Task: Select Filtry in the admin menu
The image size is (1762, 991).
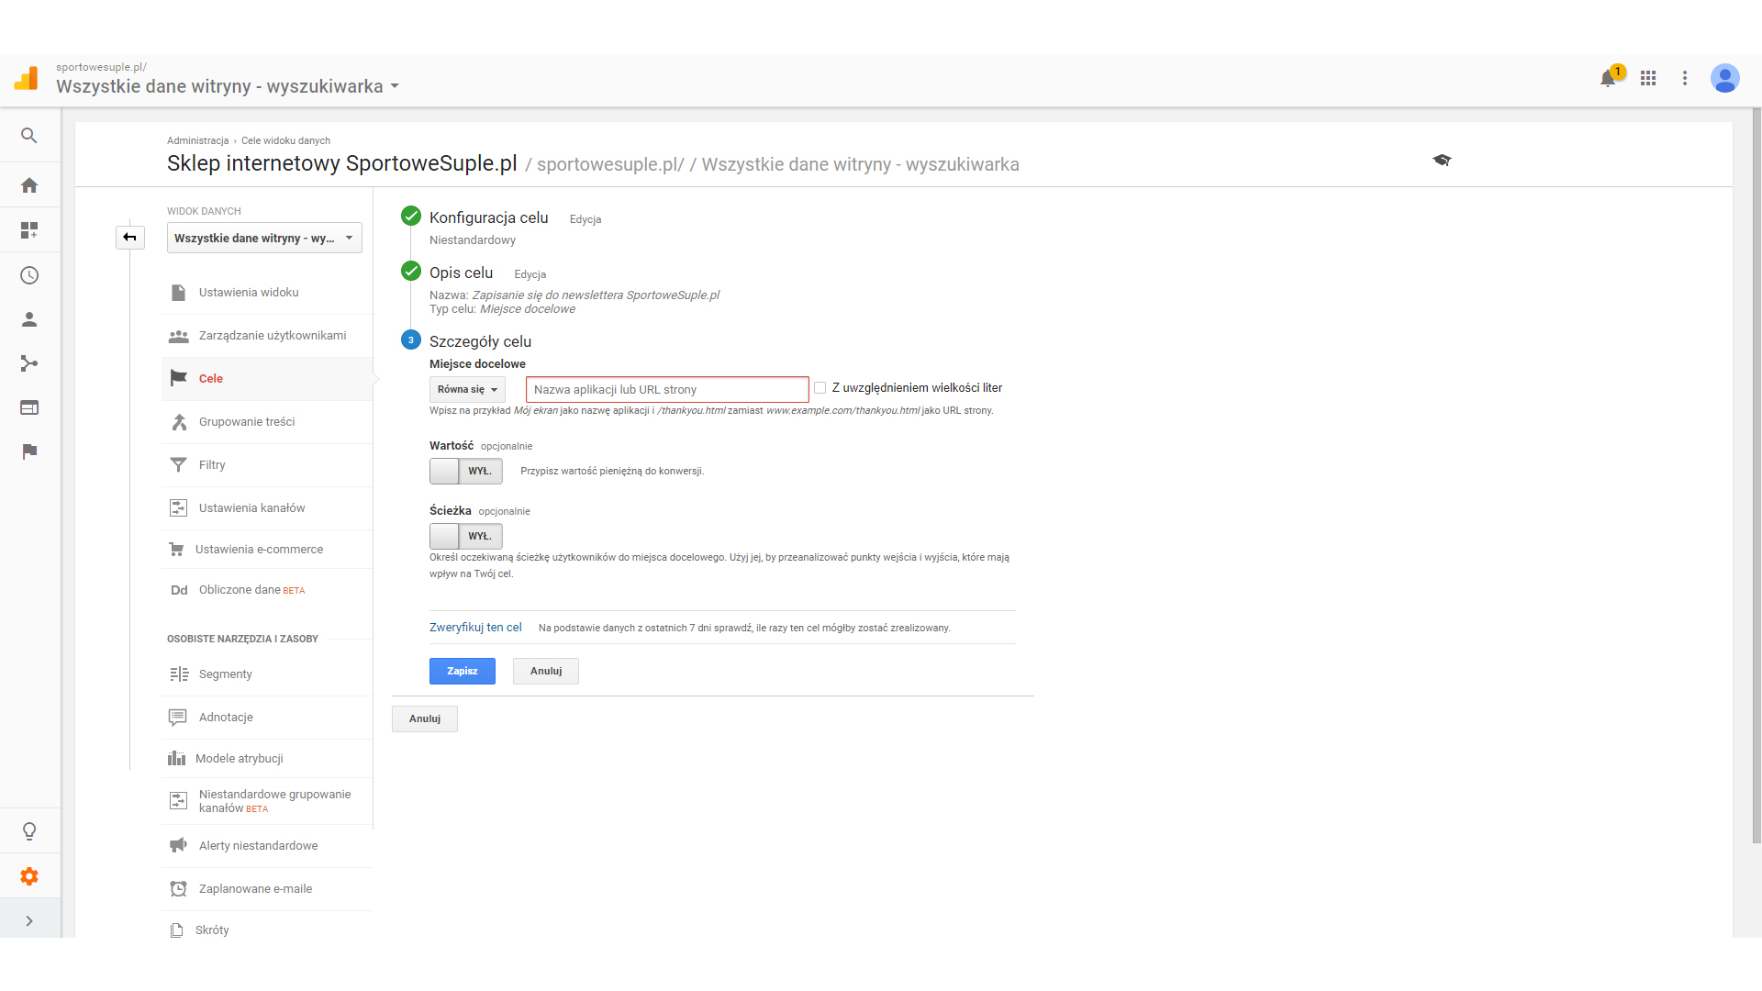Action: coord(212,465)
